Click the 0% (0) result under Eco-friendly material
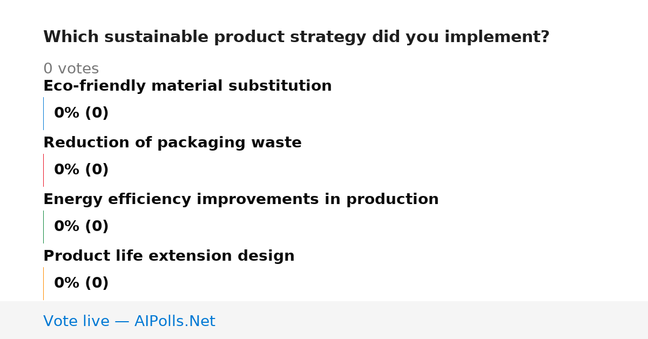The width and height of the screenshot is (648, 339). click(82, 113)
